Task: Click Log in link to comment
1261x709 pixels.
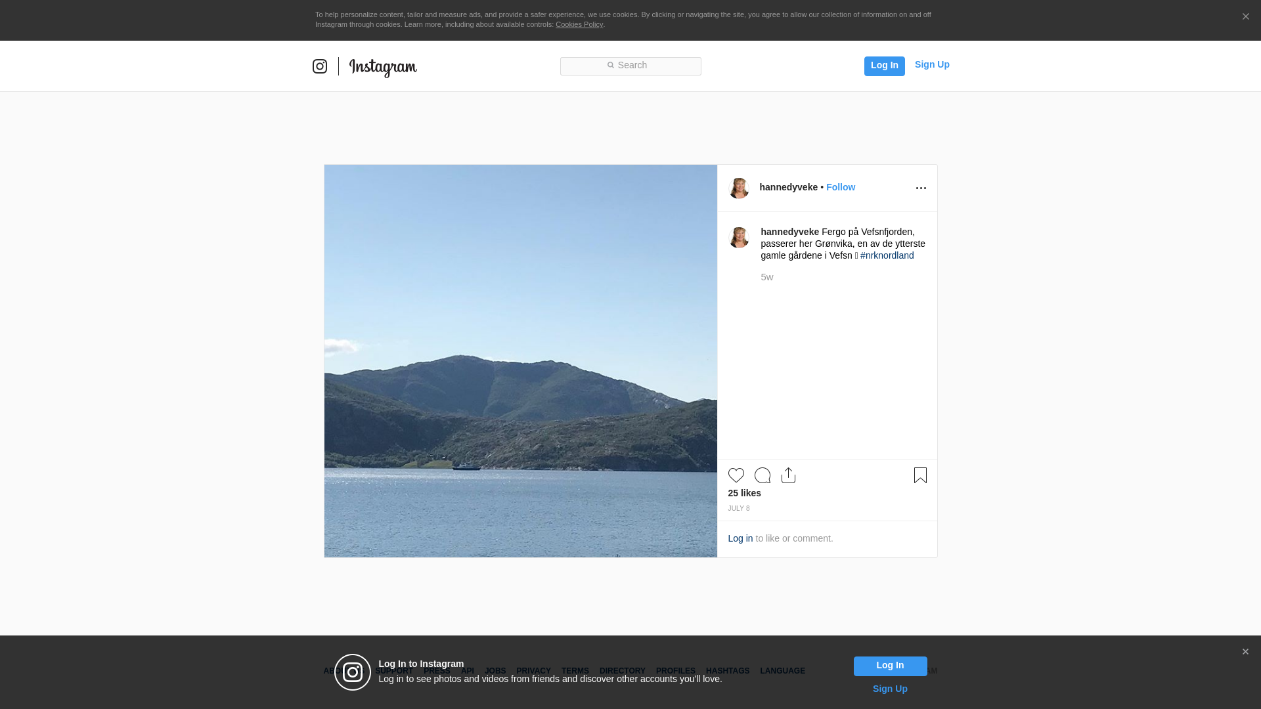Action: (740, 538)
